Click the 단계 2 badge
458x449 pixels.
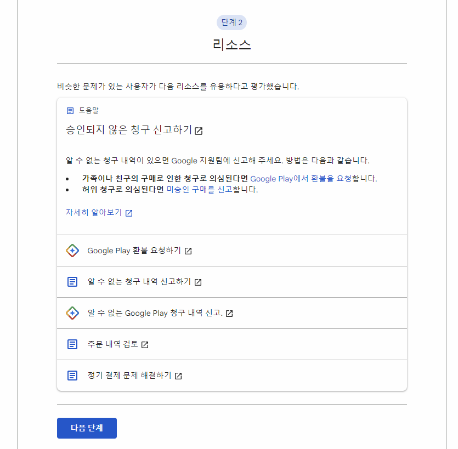(231, 22)
